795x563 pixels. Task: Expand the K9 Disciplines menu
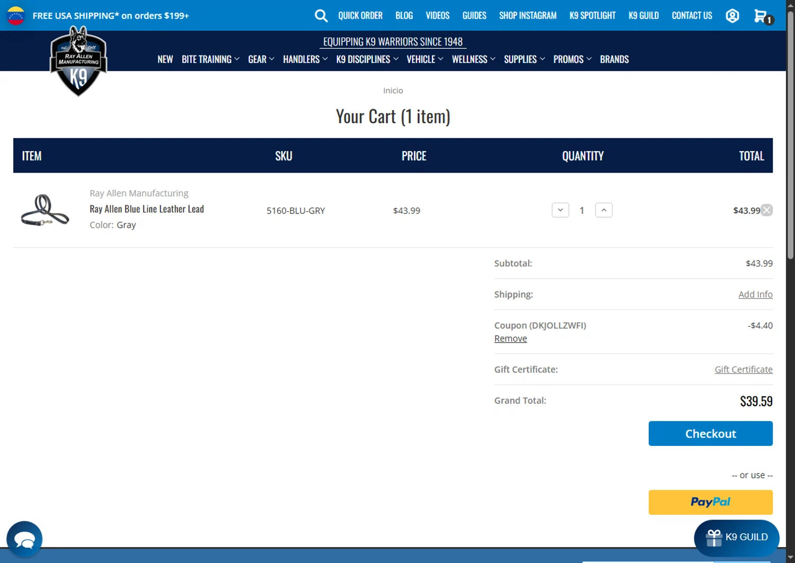click(367, 59)
